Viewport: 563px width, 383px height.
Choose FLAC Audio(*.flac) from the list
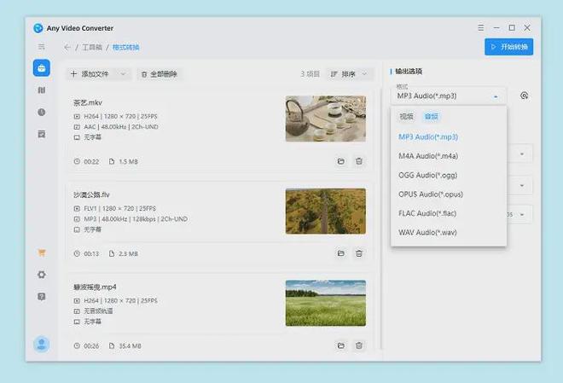coord(429,213)
